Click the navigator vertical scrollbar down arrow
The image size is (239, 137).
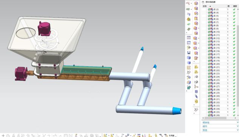tap(238, 116)
